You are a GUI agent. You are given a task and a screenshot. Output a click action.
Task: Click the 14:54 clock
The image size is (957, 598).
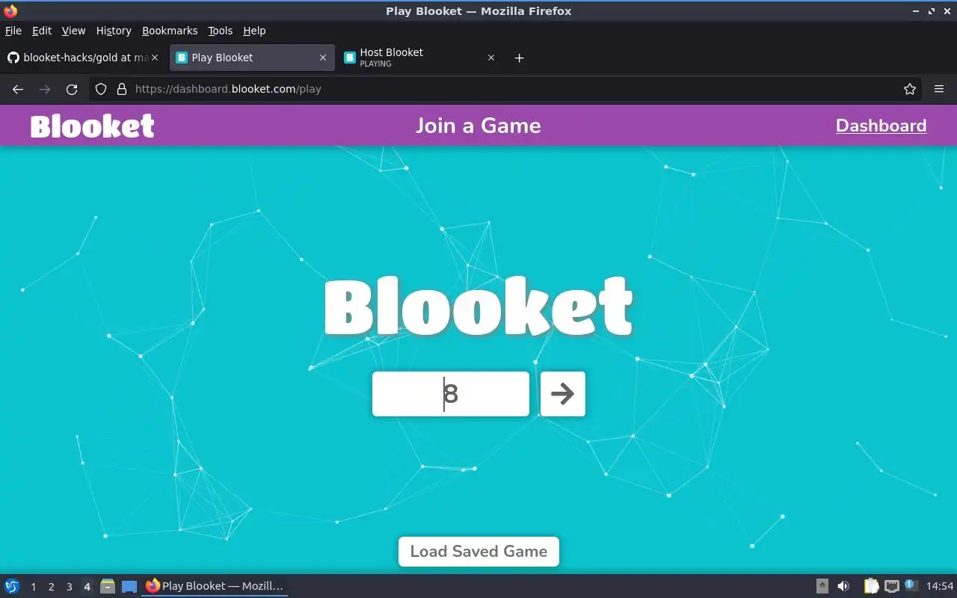pyautogui.click(x=940, y=586)
